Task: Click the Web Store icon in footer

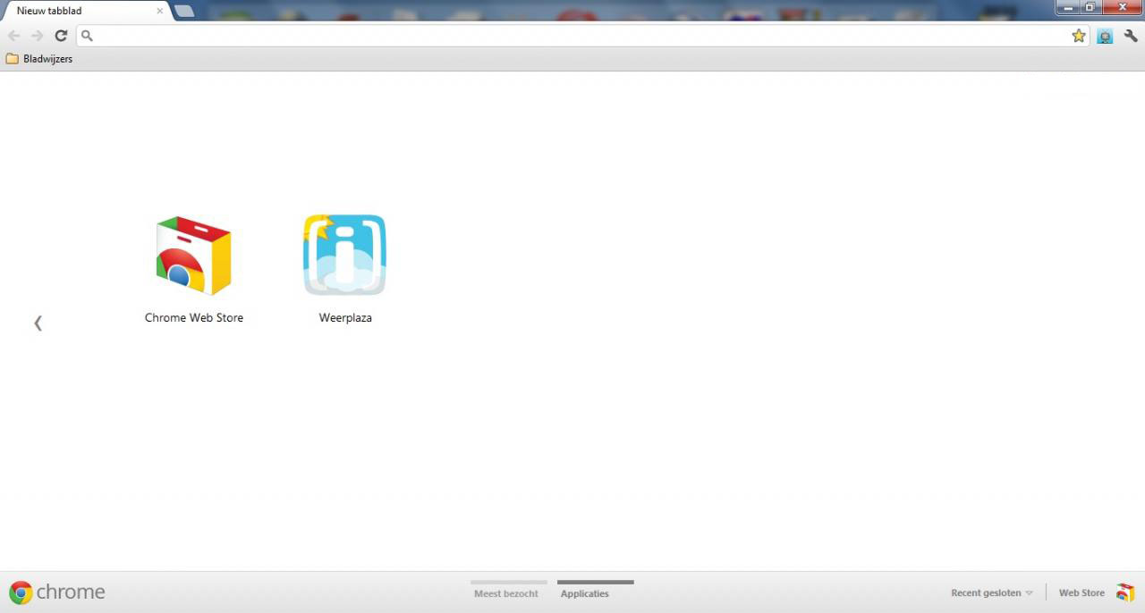Action: pos(1125,592)
